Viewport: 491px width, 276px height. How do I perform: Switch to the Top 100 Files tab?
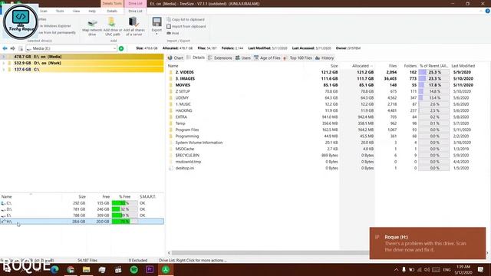point(298,58)
